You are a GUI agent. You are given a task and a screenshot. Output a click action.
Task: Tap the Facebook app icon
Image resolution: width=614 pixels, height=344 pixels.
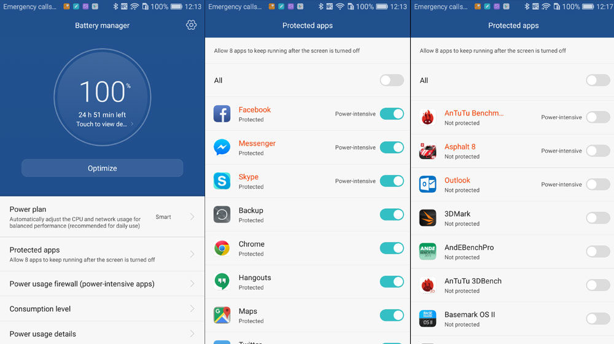pos(222,114)
